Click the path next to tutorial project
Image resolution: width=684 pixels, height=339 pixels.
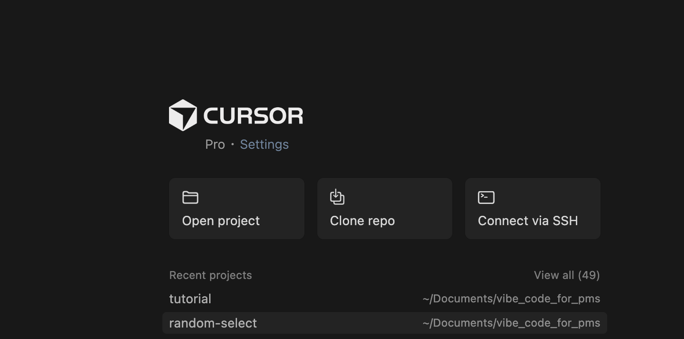pyautogui.click(x=511, y=298)
